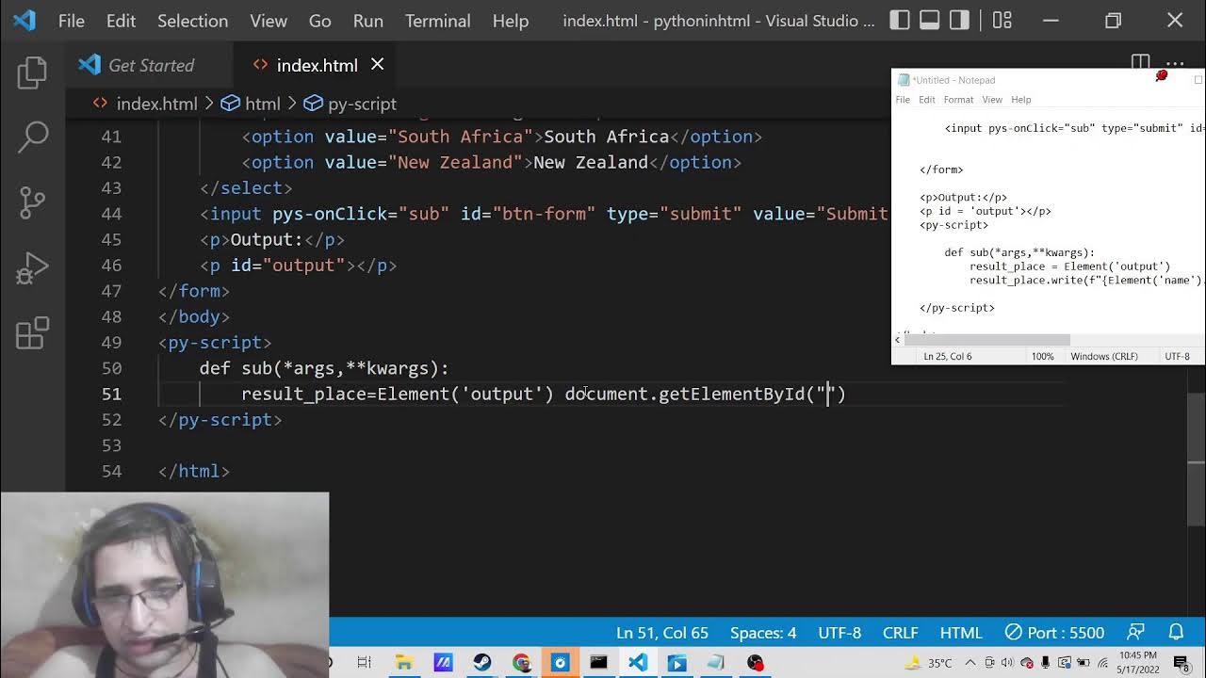Image resolution: width=1206 pixels, height=678 pixels.
Task: Click the Port : 5500 Live Server button
Action: 1053,633
